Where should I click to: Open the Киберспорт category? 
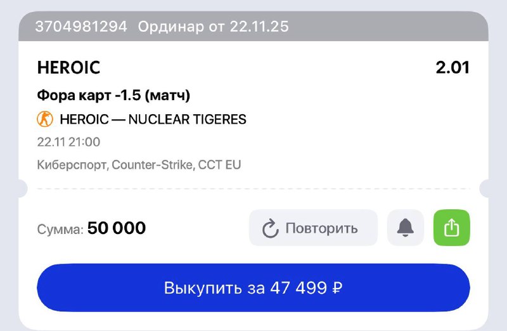72,165
